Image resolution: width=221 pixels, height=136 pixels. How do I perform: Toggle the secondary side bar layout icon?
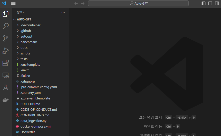click(217, 3)
